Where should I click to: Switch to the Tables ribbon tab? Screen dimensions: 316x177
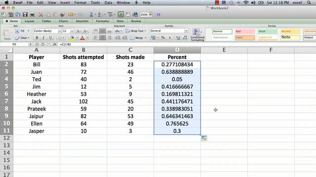(x=46, y=21)
